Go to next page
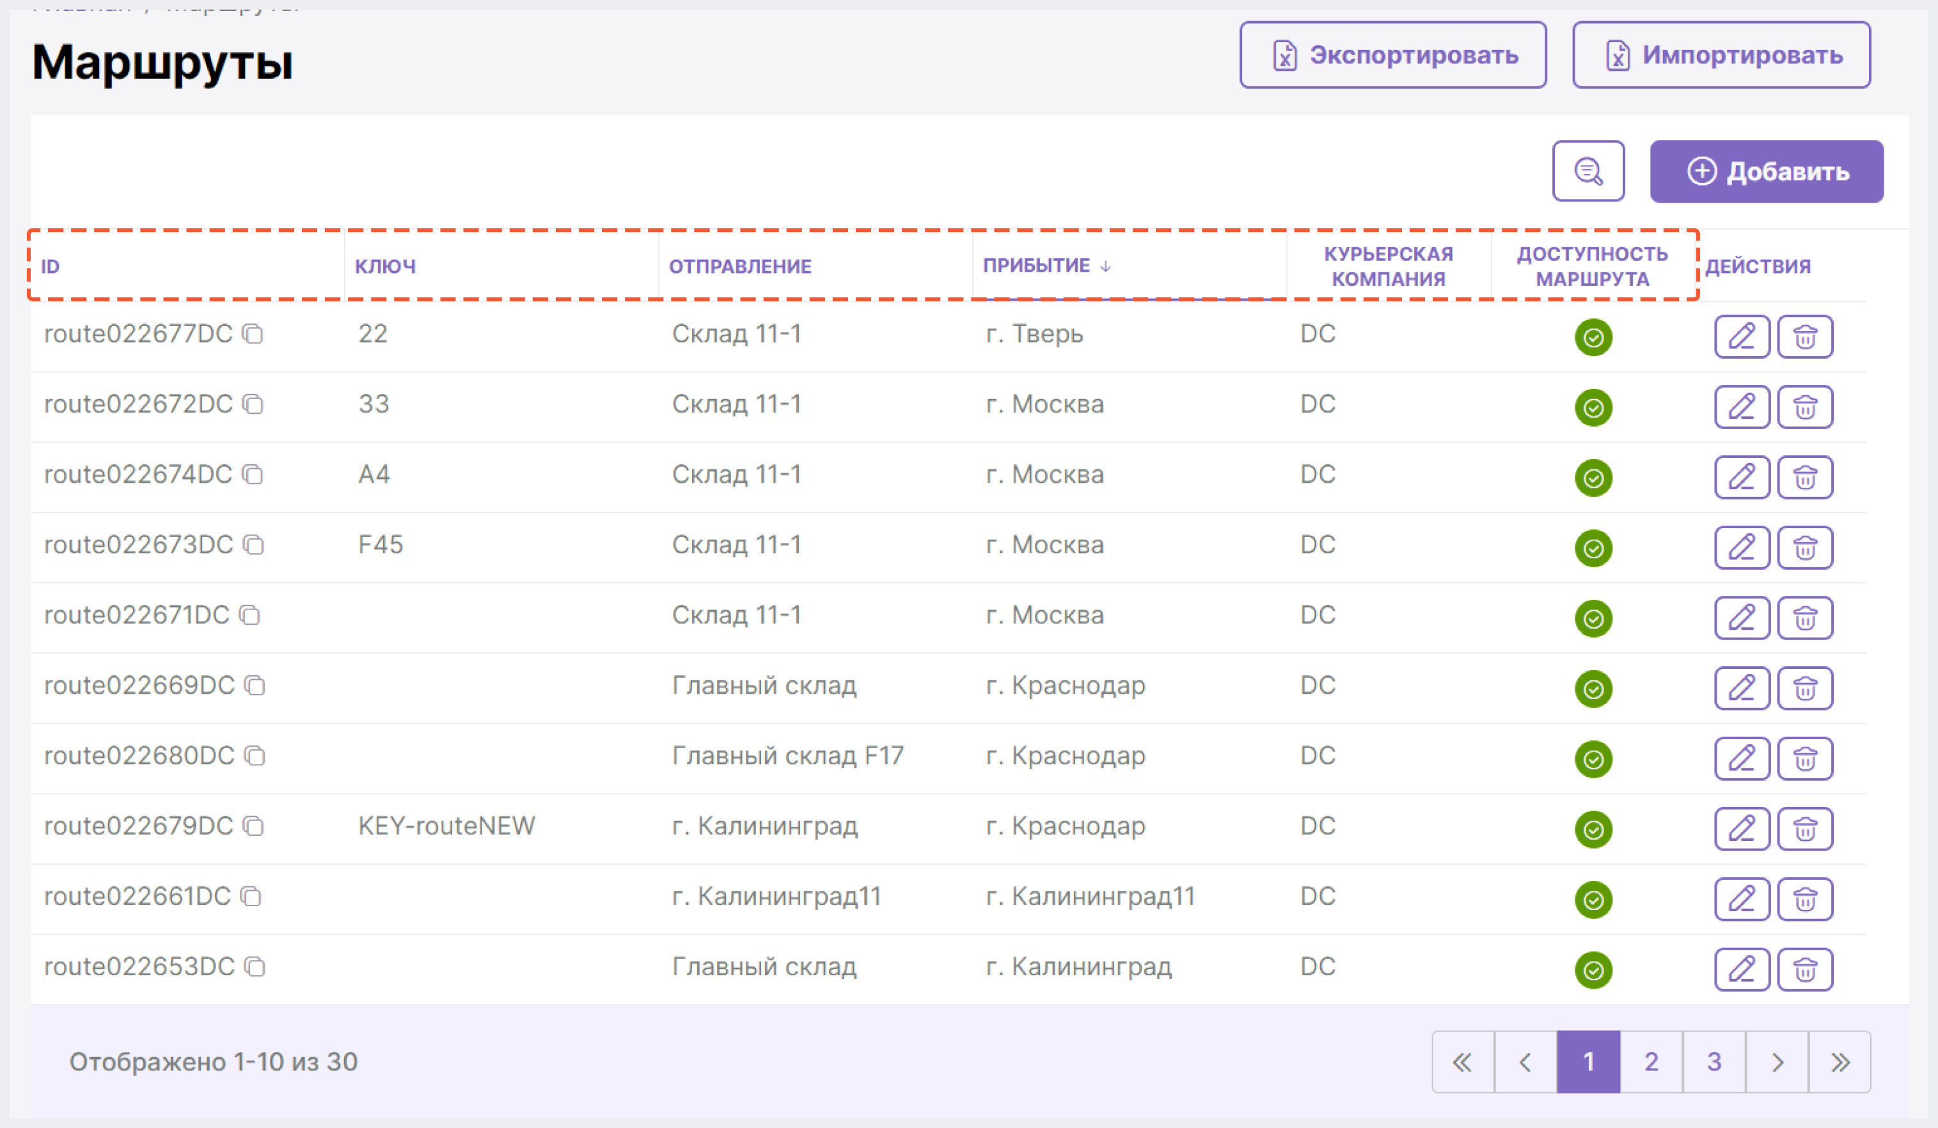The width and height of the screenshot is (1938, 1128). pos(1777,1062)
